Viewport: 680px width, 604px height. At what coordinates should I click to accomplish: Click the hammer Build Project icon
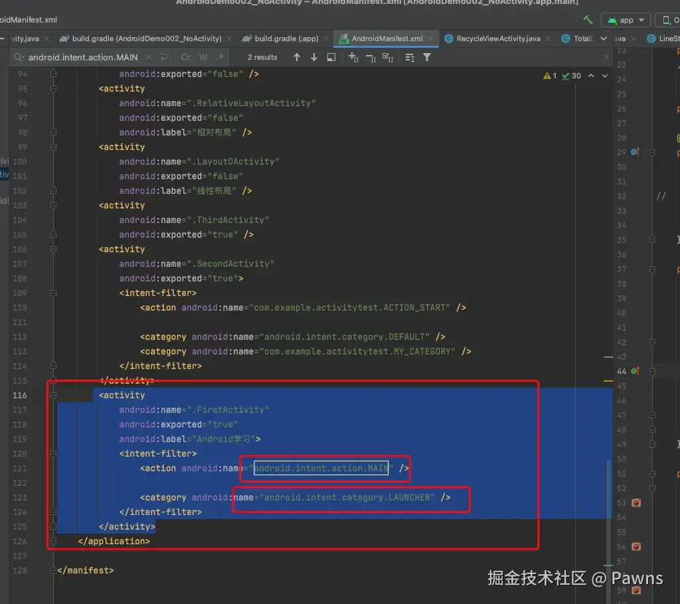click(588, 19)
